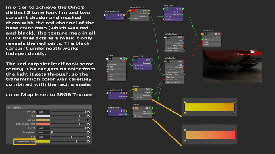The image size is (275, 154).
Task: Click the aiBump2d23 node's Arnold type icon
Action: click(136, 60)
